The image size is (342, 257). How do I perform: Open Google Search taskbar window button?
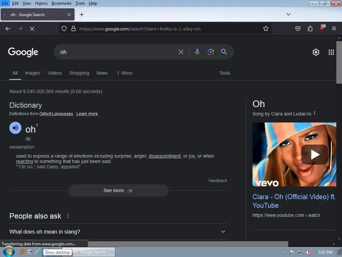(89, 252)
